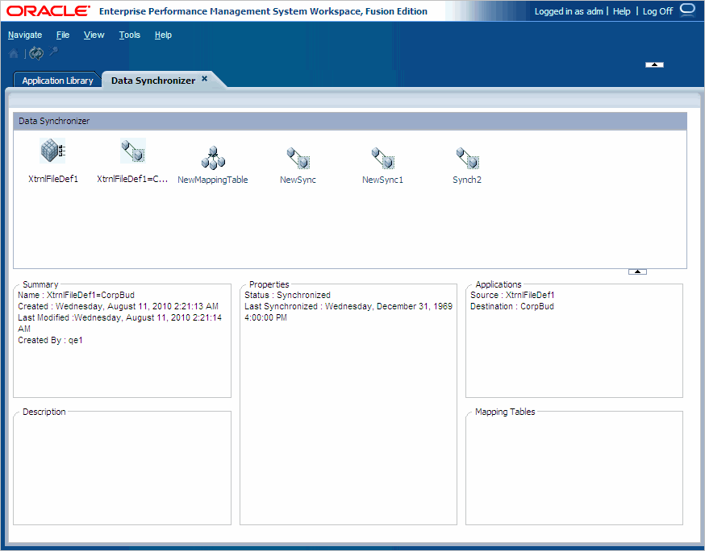705x551 pixels.
Task: Collapse the synchronizer list using the middle arrow
Action: click(x=636, y=271)
